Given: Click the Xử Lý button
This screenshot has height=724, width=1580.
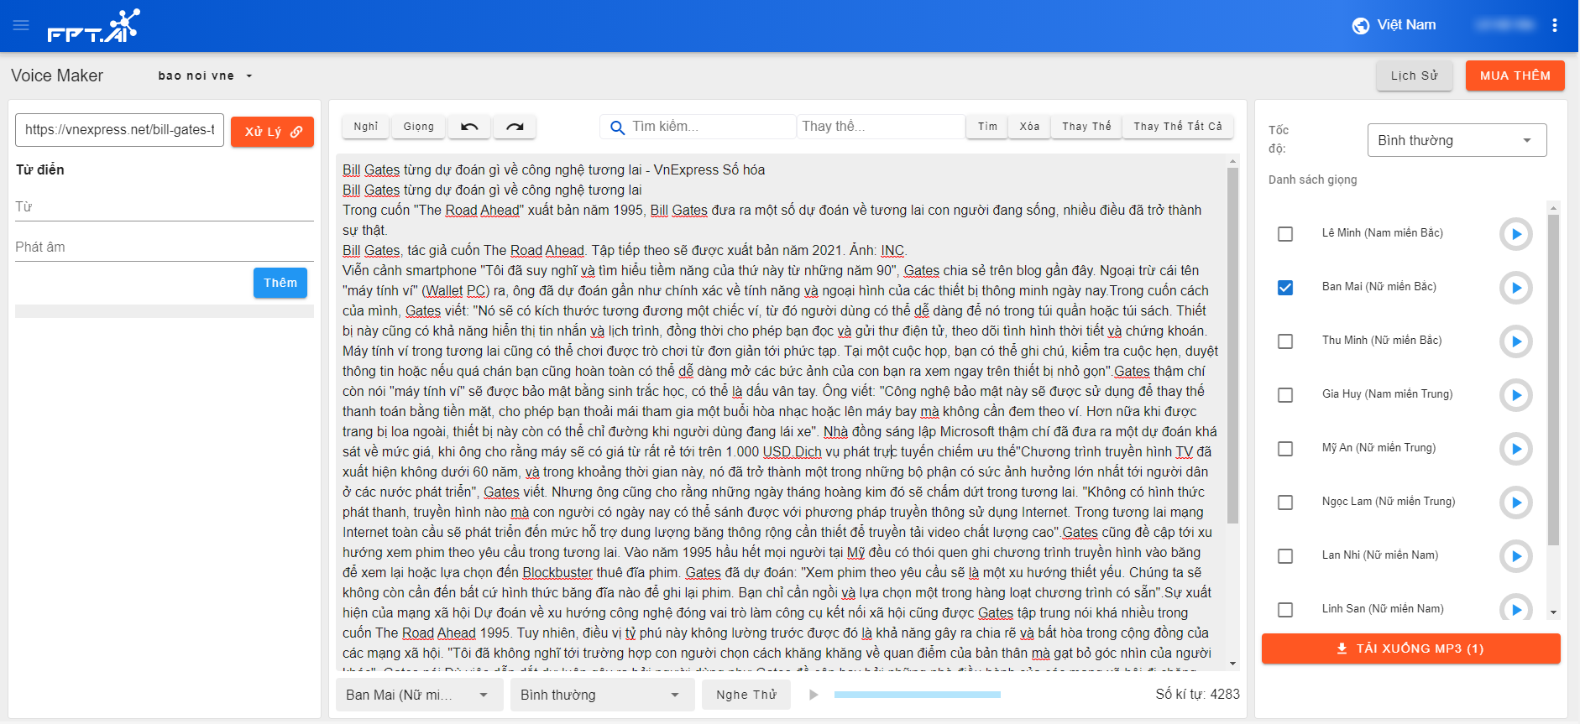Looking at the screenshot, I should click(272, 132).
